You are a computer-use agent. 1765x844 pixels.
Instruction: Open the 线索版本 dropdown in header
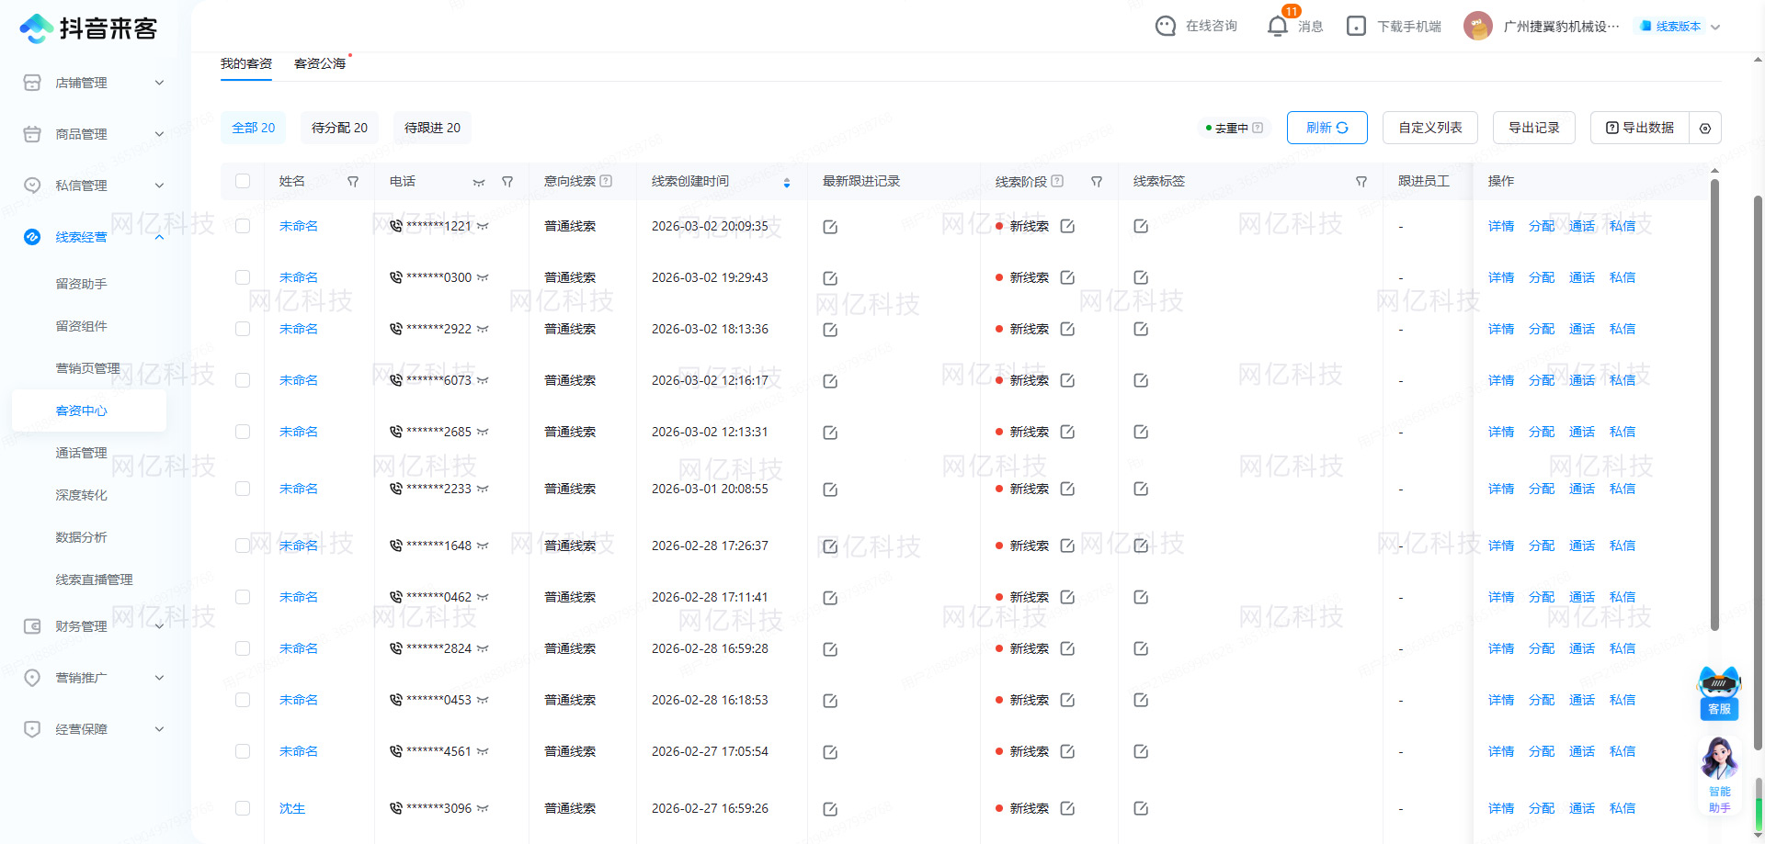(x=1680, y=27)
